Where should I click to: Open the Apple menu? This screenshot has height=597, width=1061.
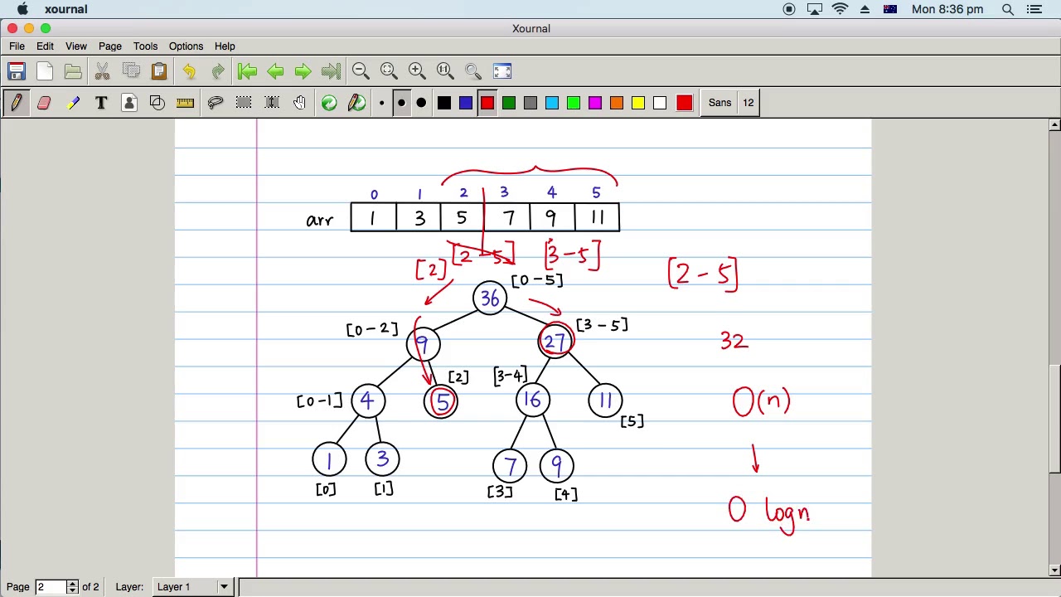[x=22, y=9]
